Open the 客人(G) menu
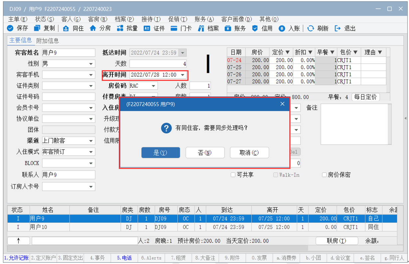Image resolution: width=409 pixels, height=264 pixels. (x=71, y=19)
